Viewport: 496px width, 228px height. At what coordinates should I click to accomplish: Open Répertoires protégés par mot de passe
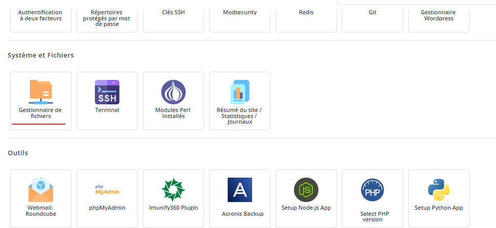point(107,17)
